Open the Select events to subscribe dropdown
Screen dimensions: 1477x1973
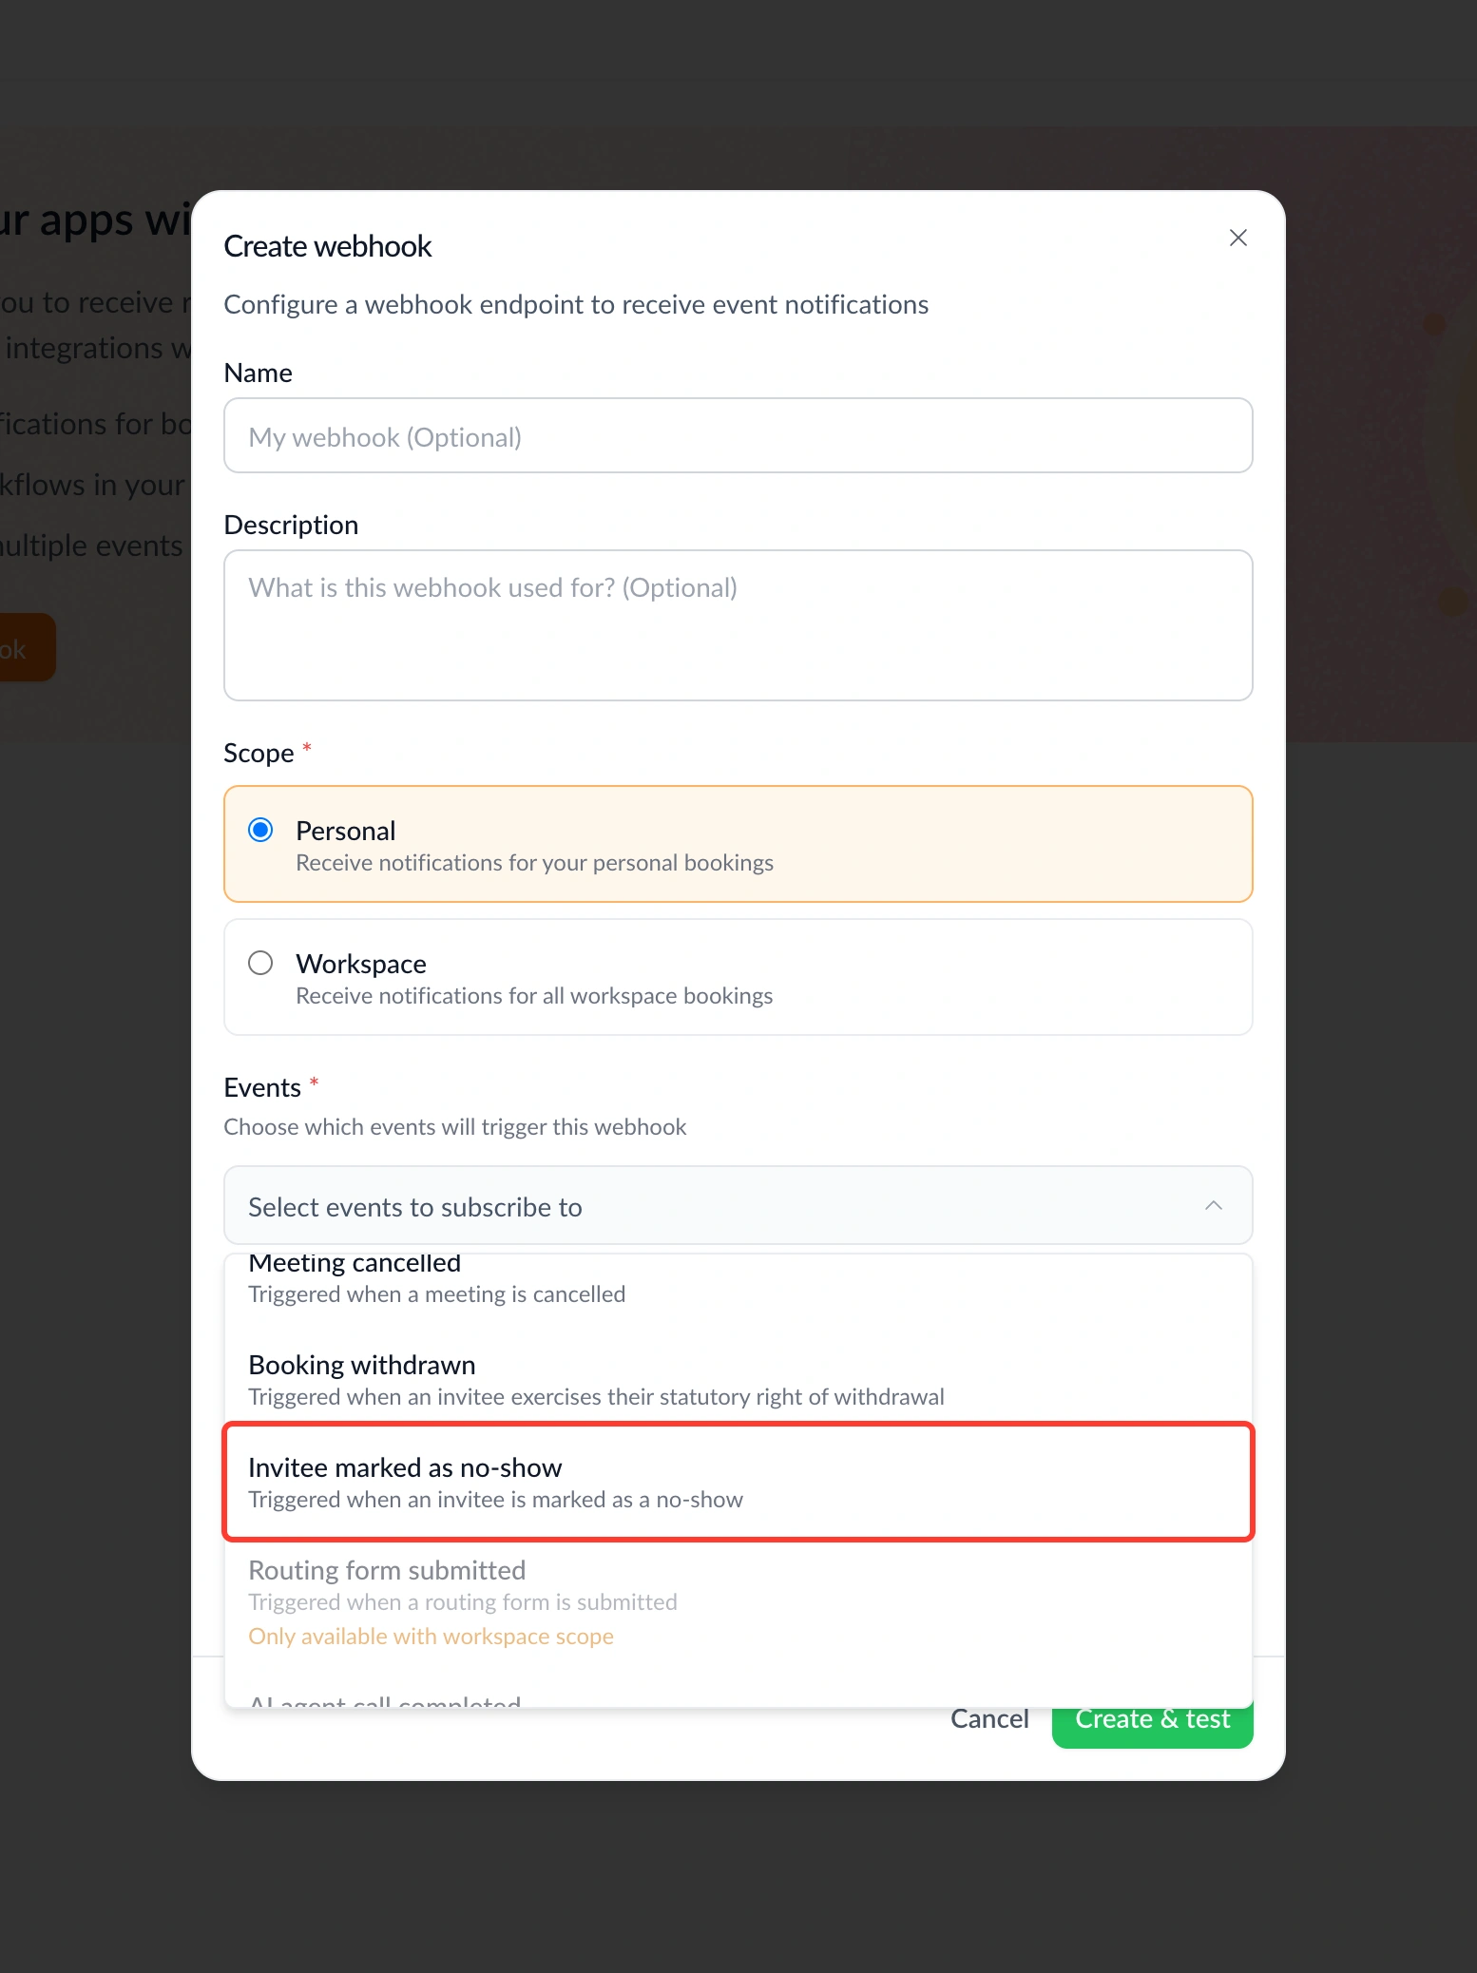pyautogui.click(x=738, y=1205)
